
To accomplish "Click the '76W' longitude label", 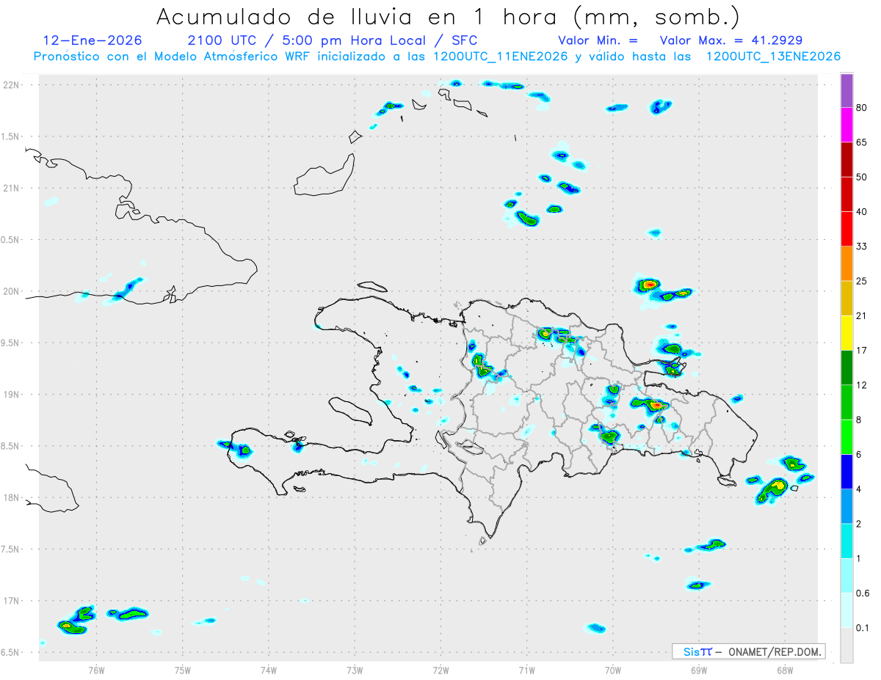I will click(x=96, y=670).
